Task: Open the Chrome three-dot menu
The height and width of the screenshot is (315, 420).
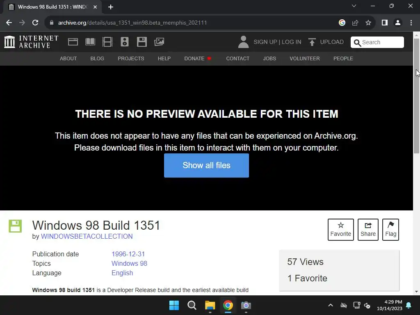Action: point(411,23)
